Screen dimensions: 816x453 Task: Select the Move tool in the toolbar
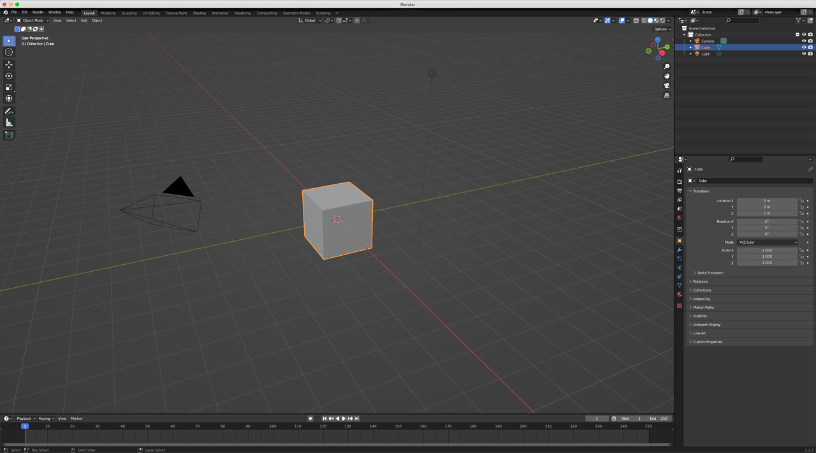(9, 64)
